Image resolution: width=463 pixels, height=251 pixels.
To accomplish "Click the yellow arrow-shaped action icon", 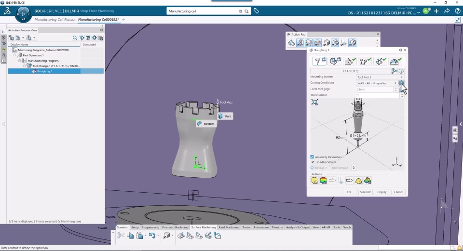I will 358,181.
